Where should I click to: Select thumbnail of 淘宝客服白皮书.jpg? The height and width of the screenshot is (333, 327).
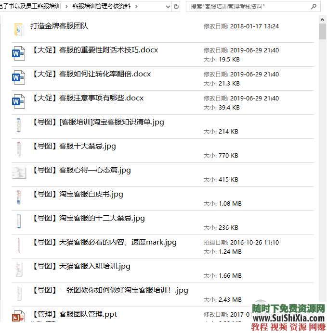click(18, 197)
